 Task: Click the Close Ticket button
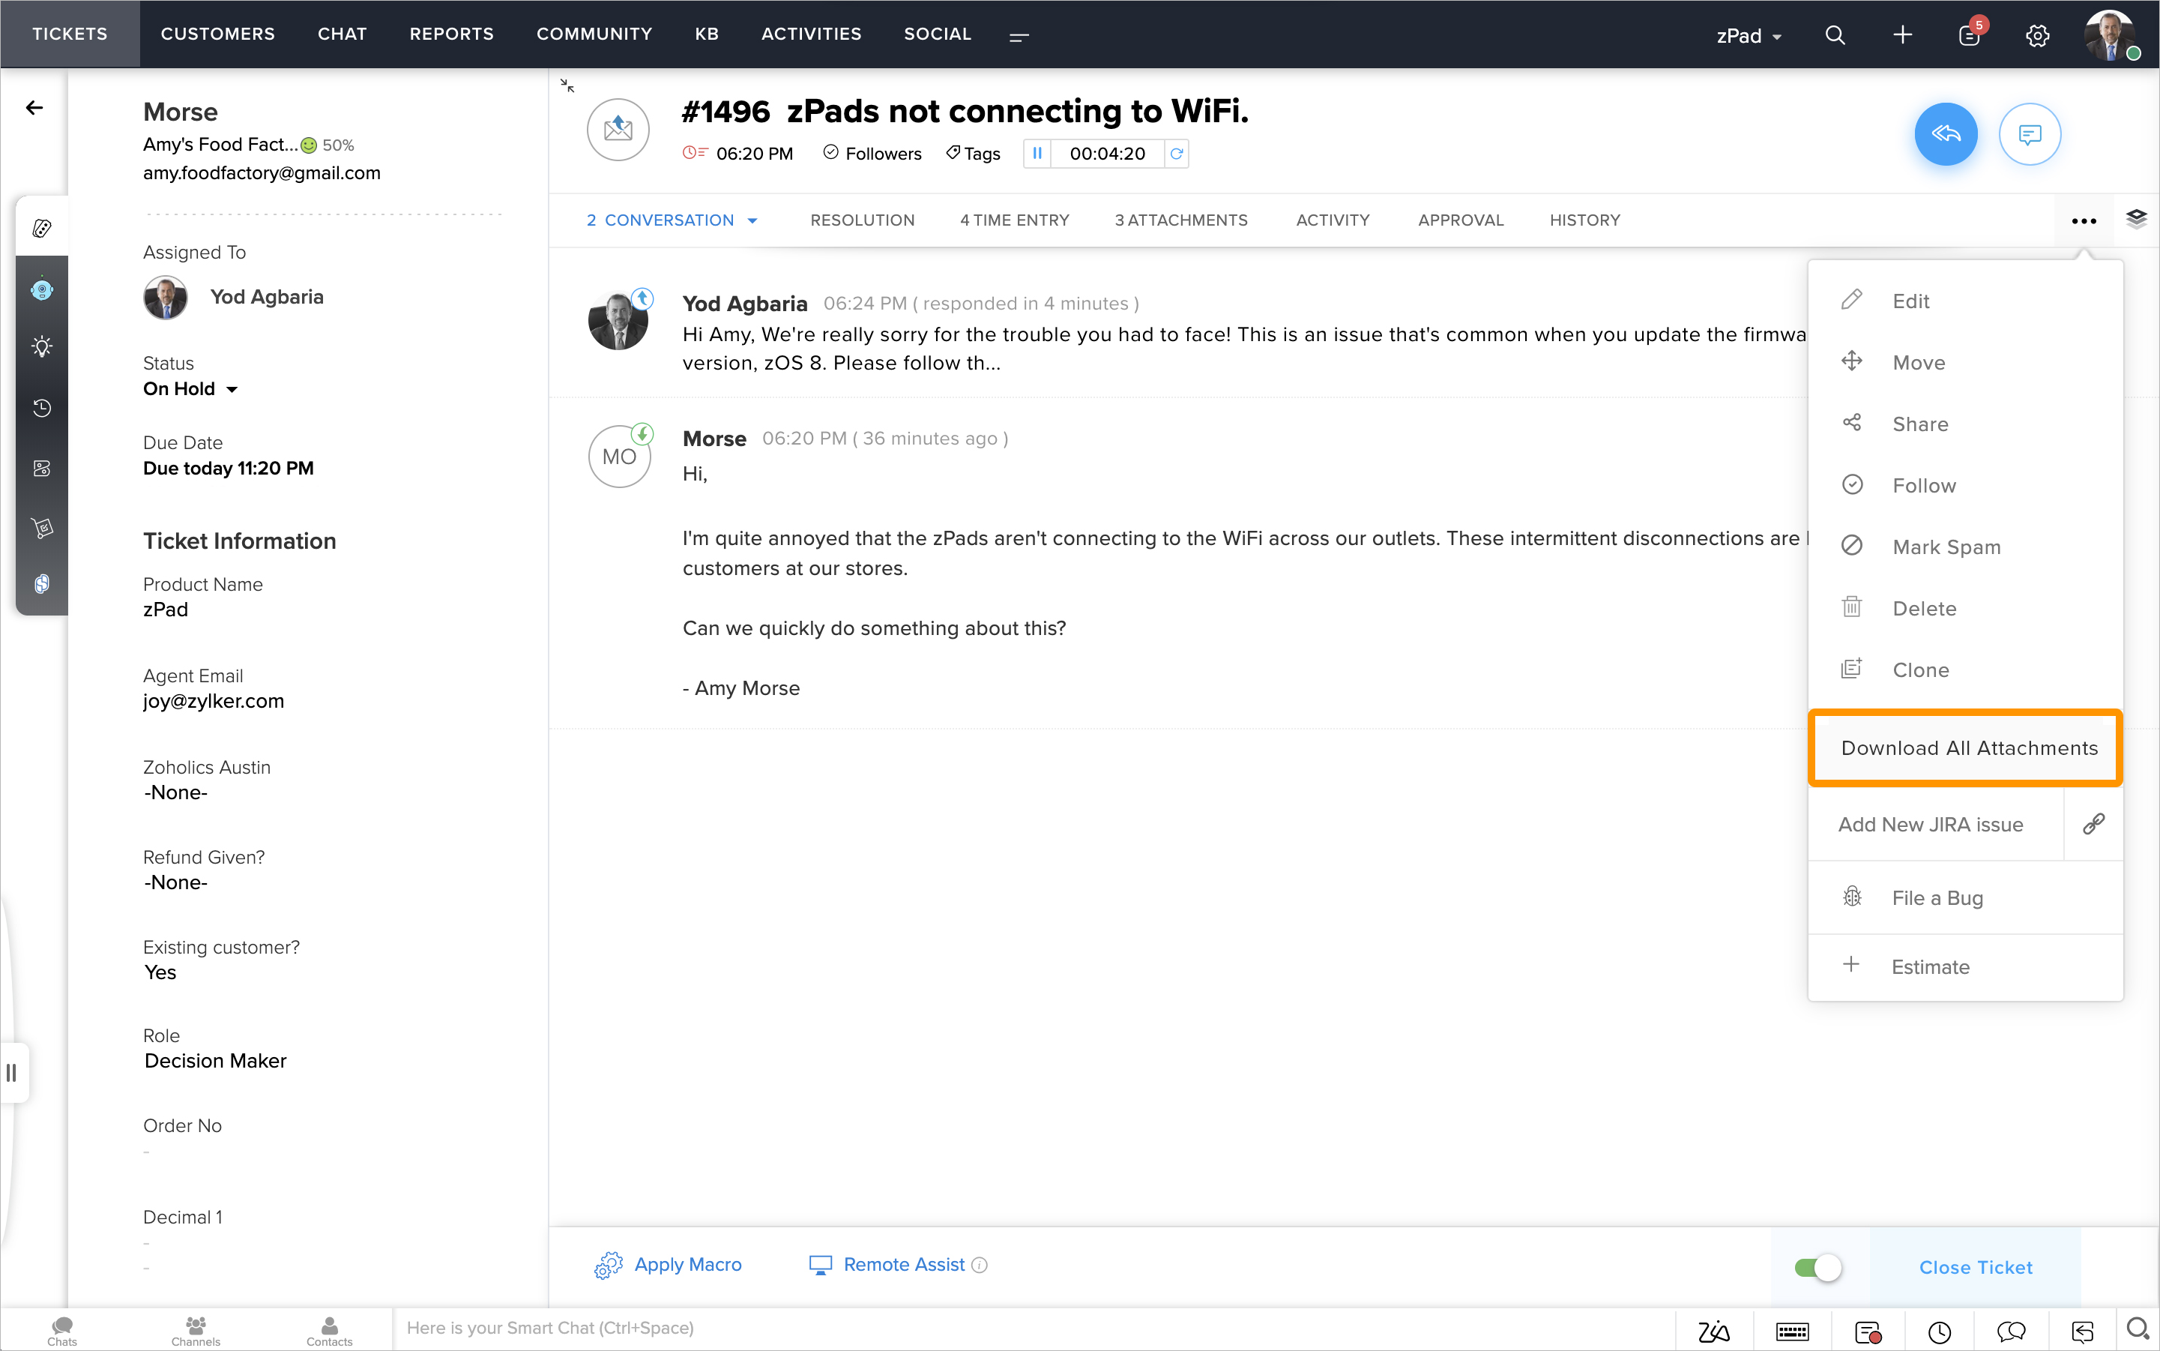[1975, 1267]
